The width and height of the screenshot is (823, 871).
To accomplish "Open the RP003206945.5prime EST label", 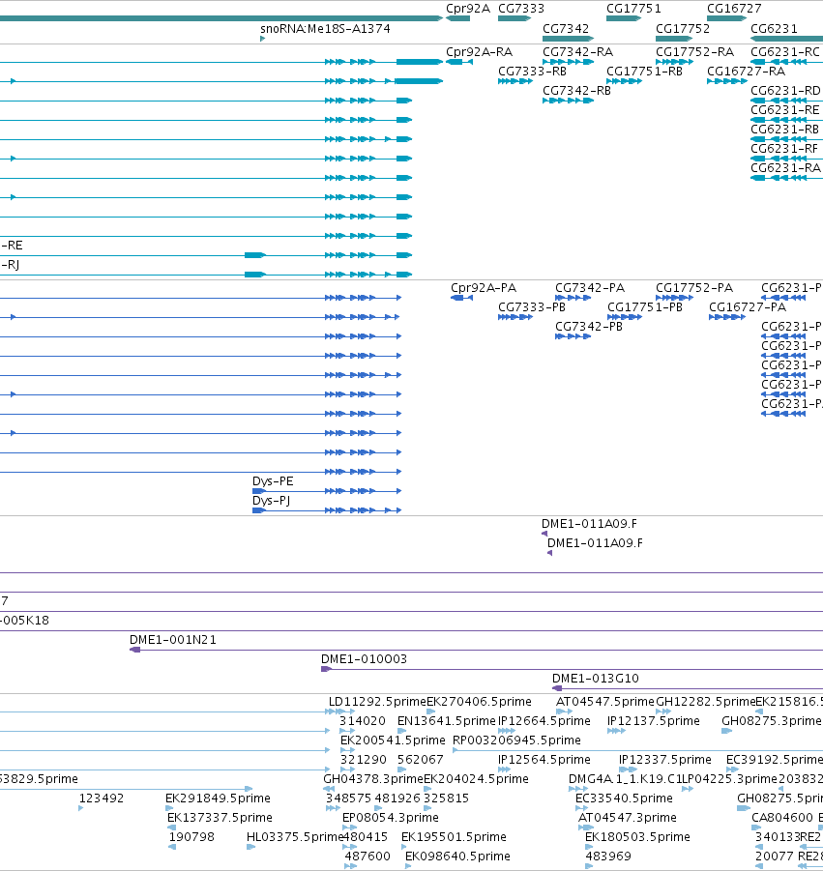I will (516, 740).
